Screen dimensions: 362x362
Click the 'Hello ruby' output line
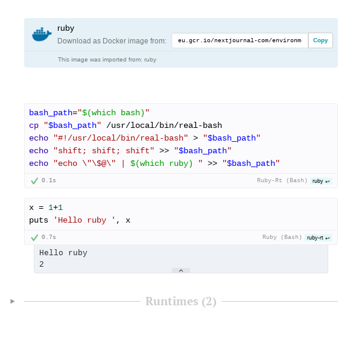(63, 253)
